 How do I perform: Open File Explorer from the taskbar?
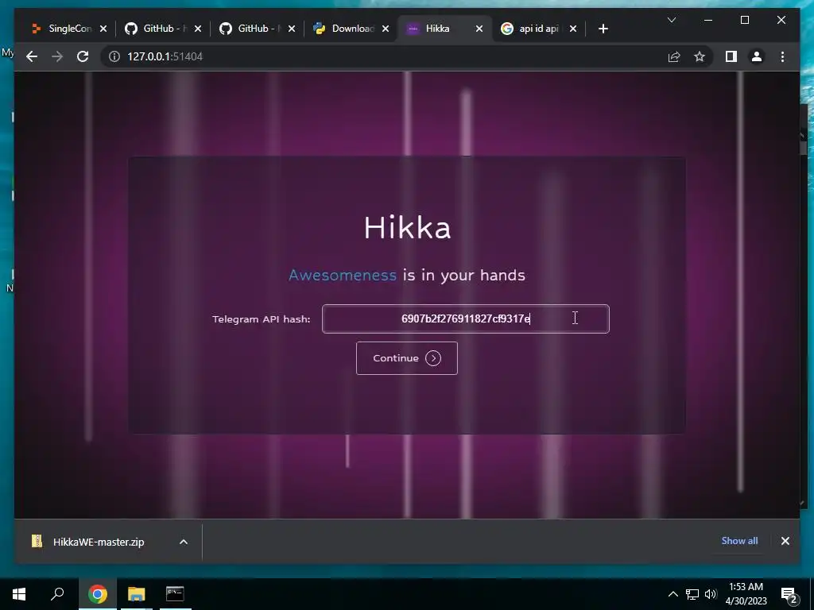137,594
